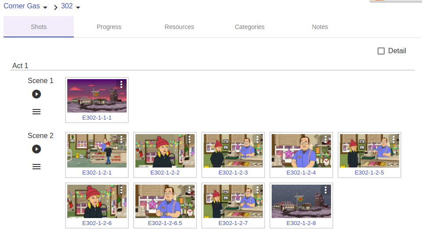Image resolution: width=422 pixels, height=233 pixels.
Task: Open Scene 1 hamburger menu
Action: click(36, 112)
